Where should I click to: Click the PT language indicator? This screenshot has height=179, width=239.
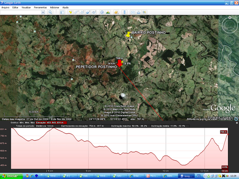[198, 176]
